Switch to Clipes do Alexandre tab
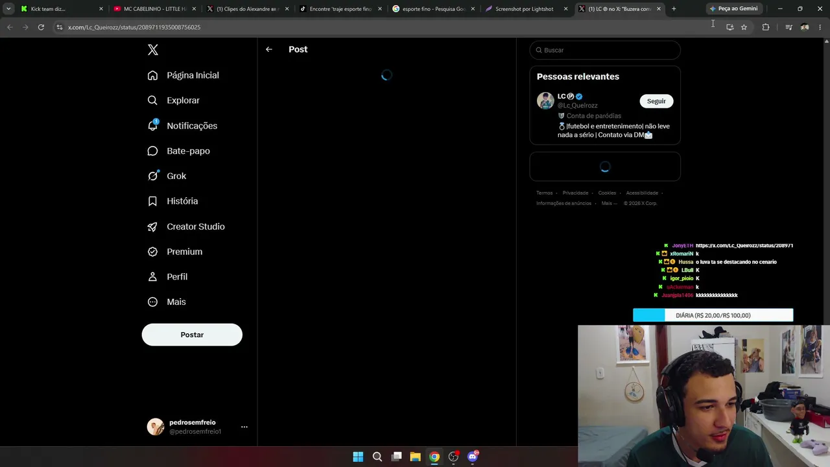 click(x=247, y=9)
